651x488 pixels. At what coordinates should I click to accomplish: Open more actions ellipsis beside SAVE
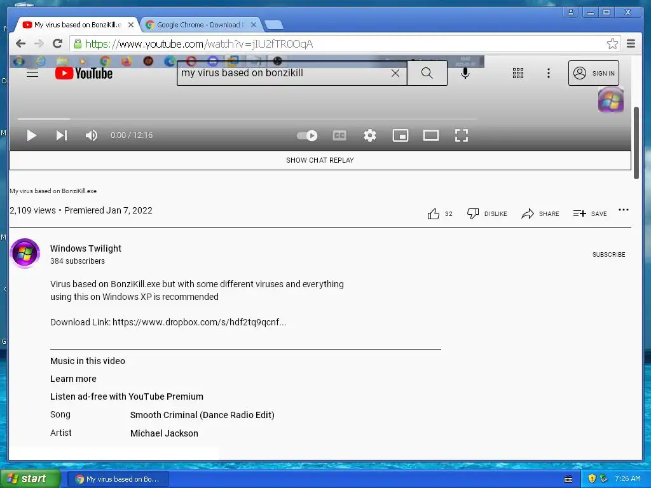point(624,210)
